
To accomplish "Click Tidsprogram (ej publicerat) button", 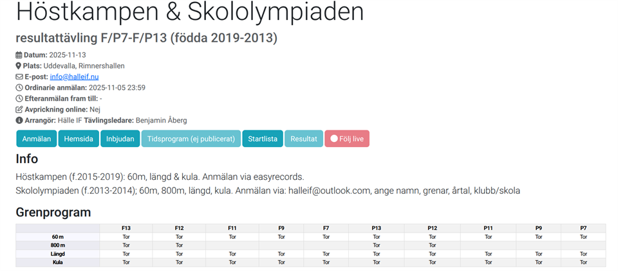I will [191, 139].
